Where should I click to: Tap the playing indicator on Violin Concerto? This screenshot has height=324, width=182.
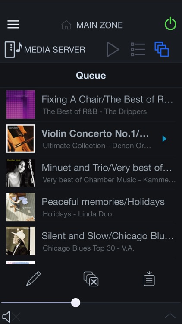coord(164,139)
